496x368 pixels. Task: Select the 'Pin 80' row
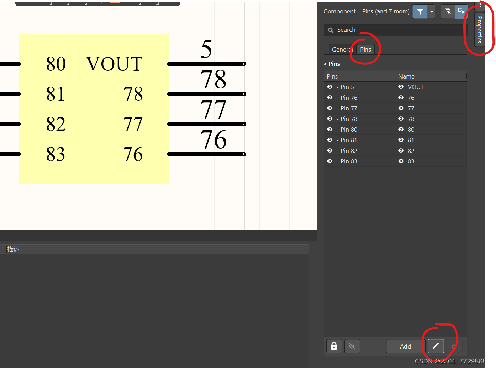(x=395, y=130)
